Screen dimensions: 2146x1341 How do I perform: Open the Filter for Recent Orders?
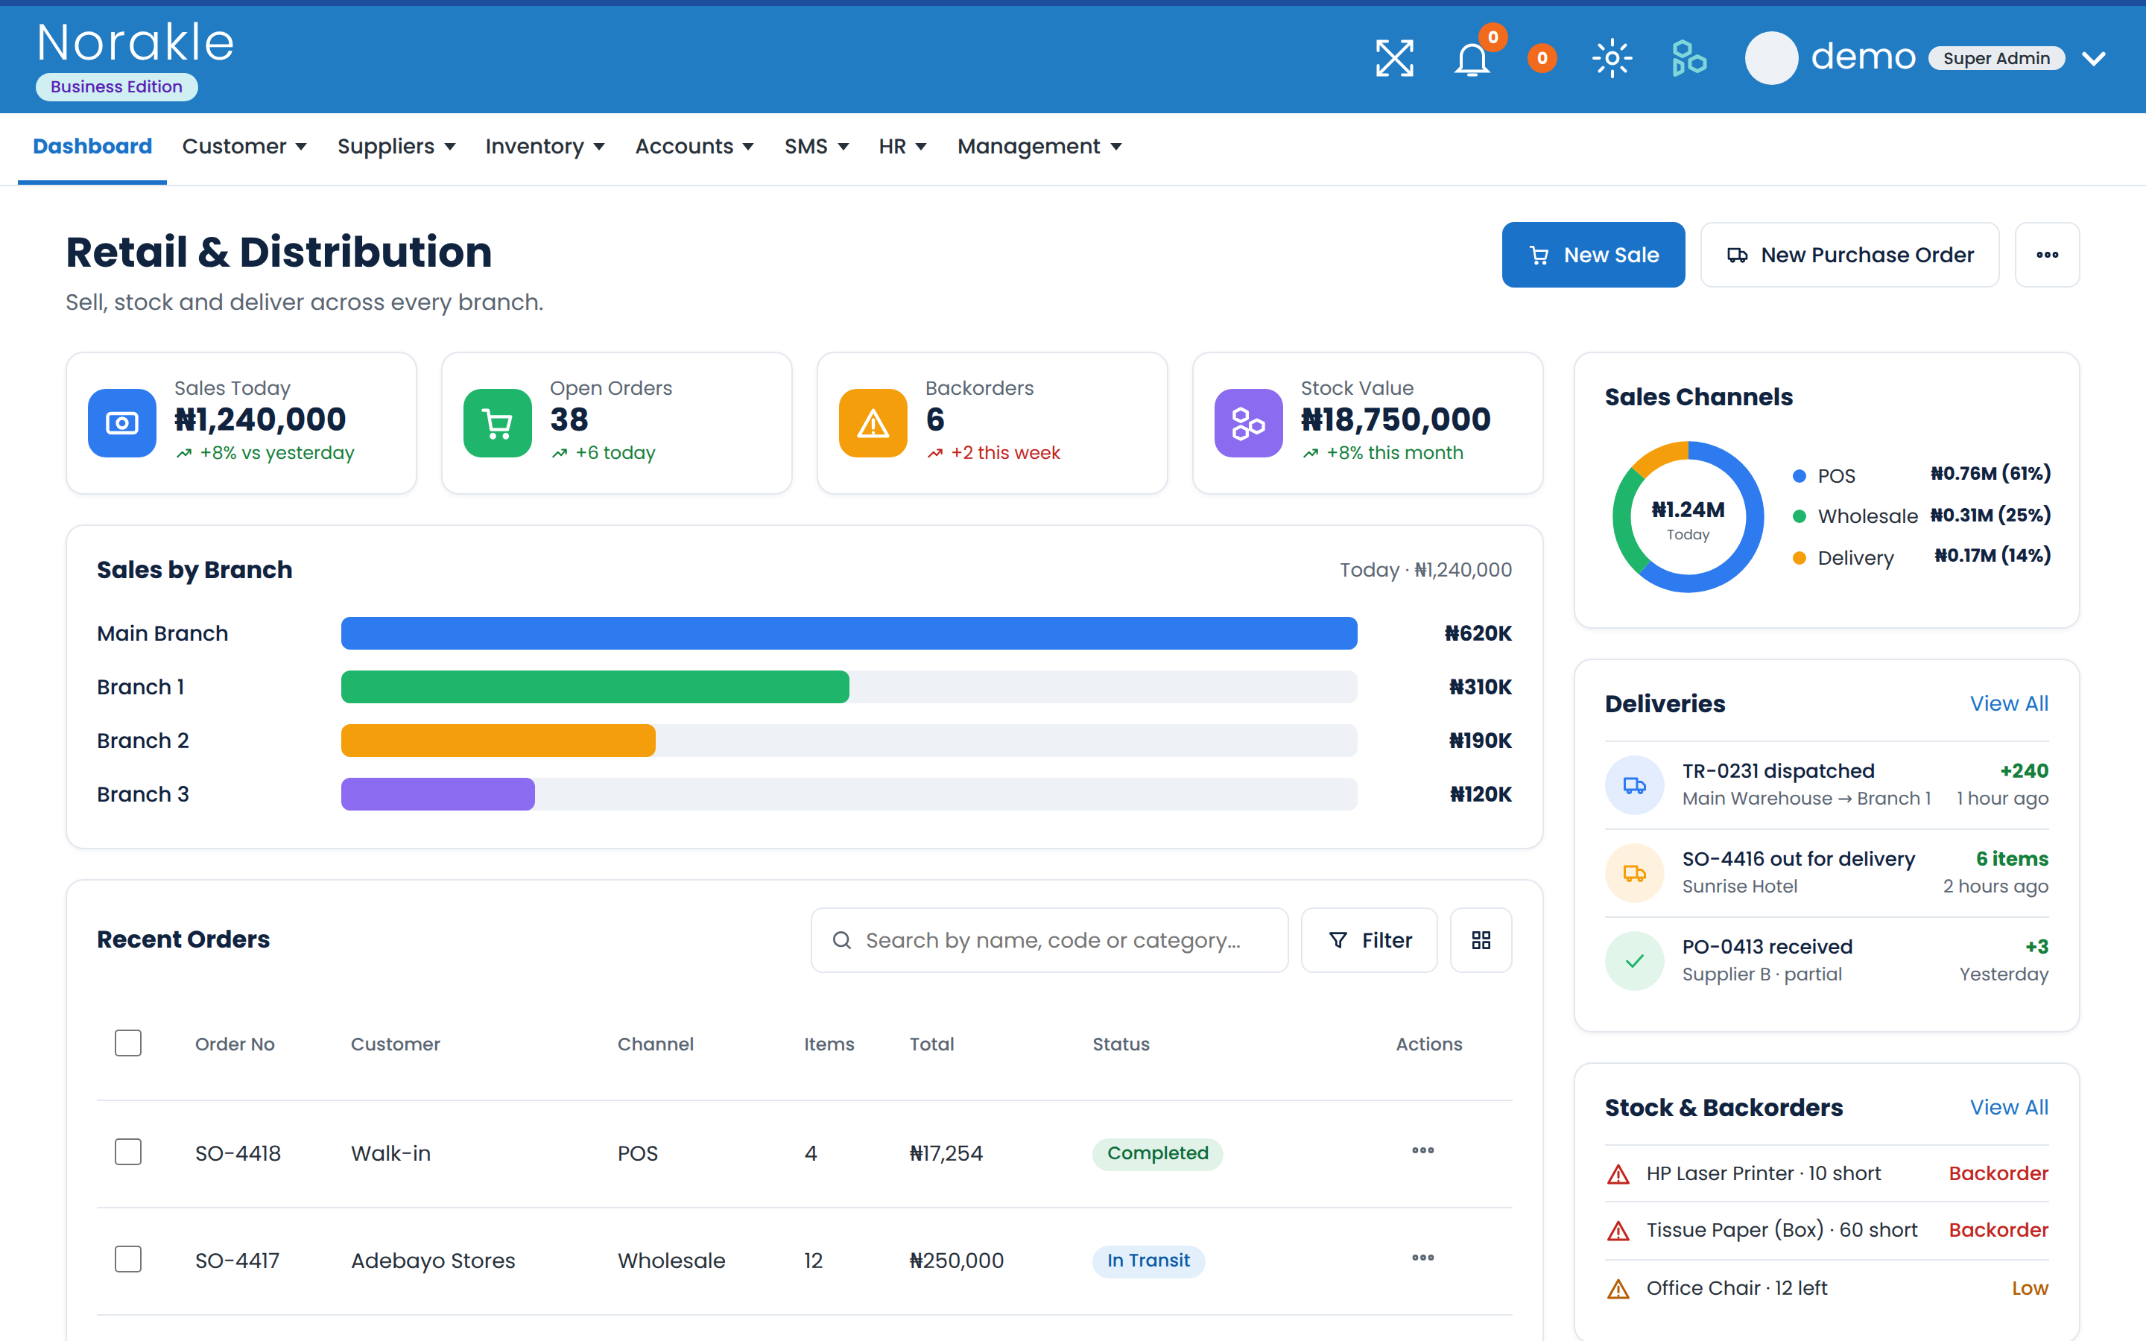click(1369, 940)
